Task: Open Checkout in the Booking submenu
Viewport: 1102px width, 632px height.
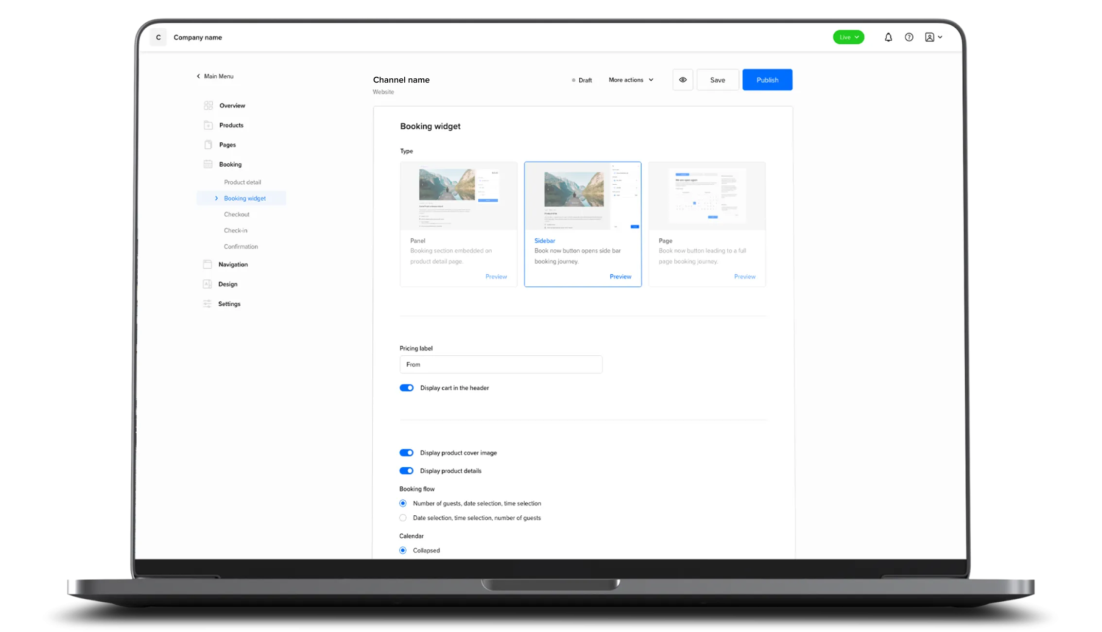Action: click(x=237, y=214)
